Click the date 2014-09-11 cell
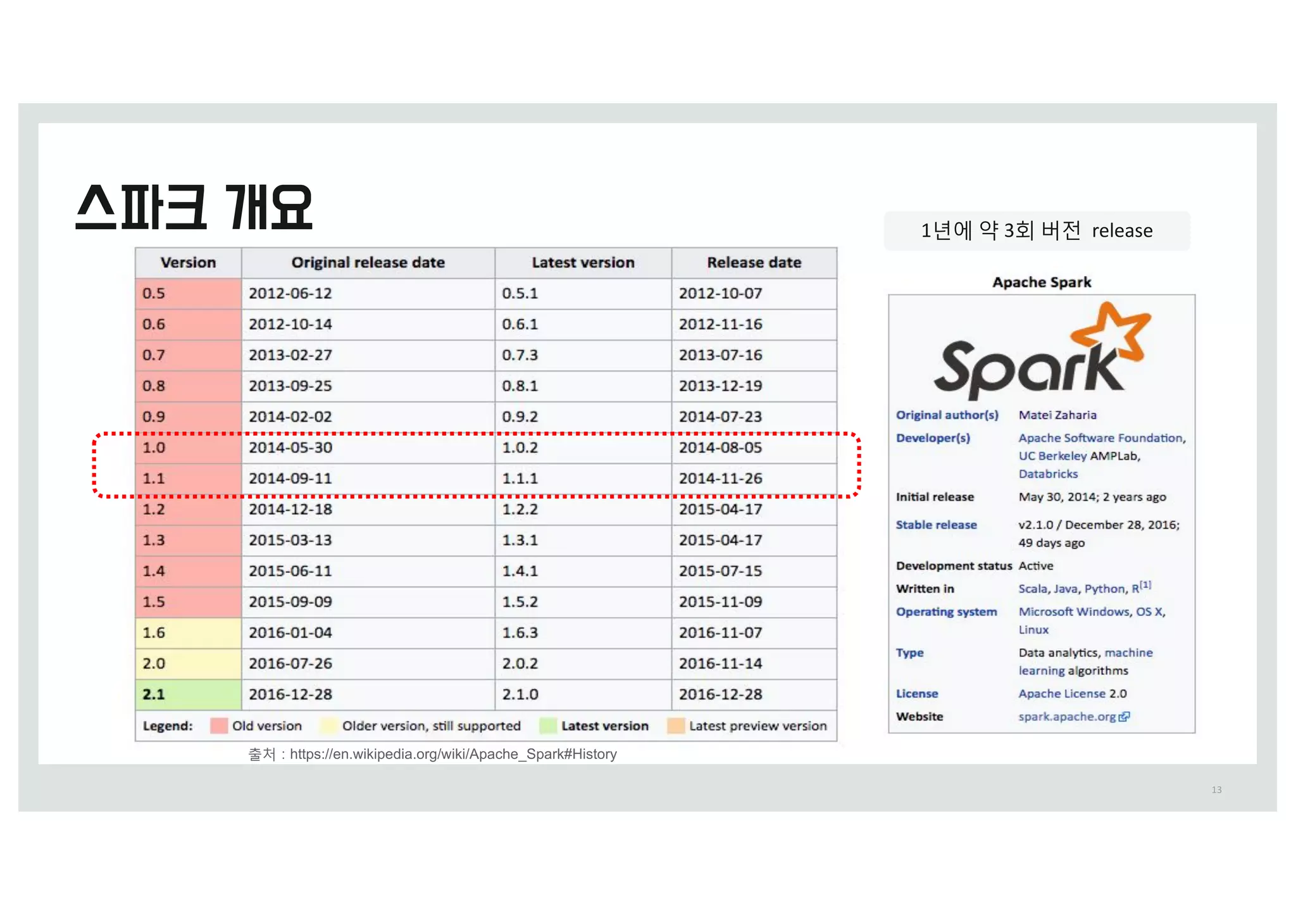Viewport: 1296px width, 916px height. coord(368,479)
